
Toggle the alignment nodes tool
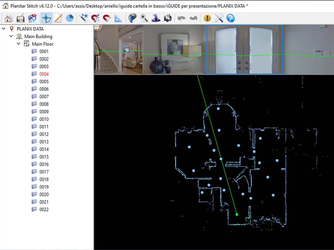point(46,18)
